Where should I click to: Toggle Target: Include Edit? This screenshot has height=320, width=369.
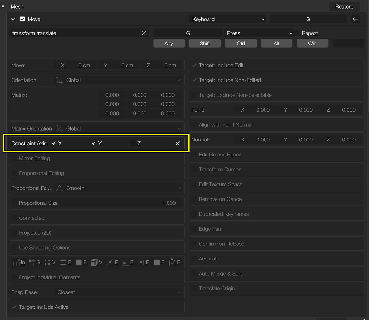[194, 65]
